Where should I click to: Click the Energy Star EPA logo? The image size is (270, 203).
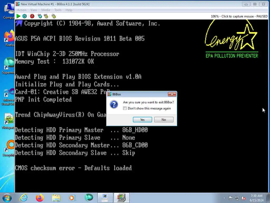(x=232, y=39)
